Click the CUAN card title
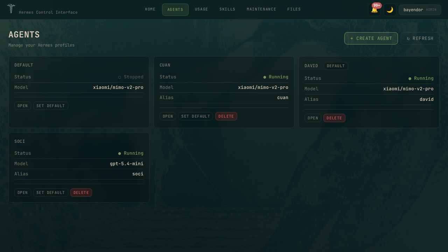The width and height of the screenshot is (448, 252). [x=165, y=65]
